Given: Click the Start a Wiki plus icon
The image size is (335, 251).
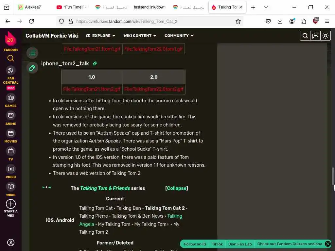Looking at the screenshot, I should (x=11, y=204).
